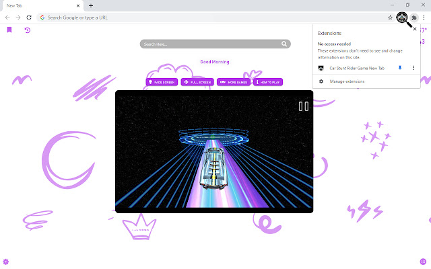Click the car extension icon in list row

[321, 69]
